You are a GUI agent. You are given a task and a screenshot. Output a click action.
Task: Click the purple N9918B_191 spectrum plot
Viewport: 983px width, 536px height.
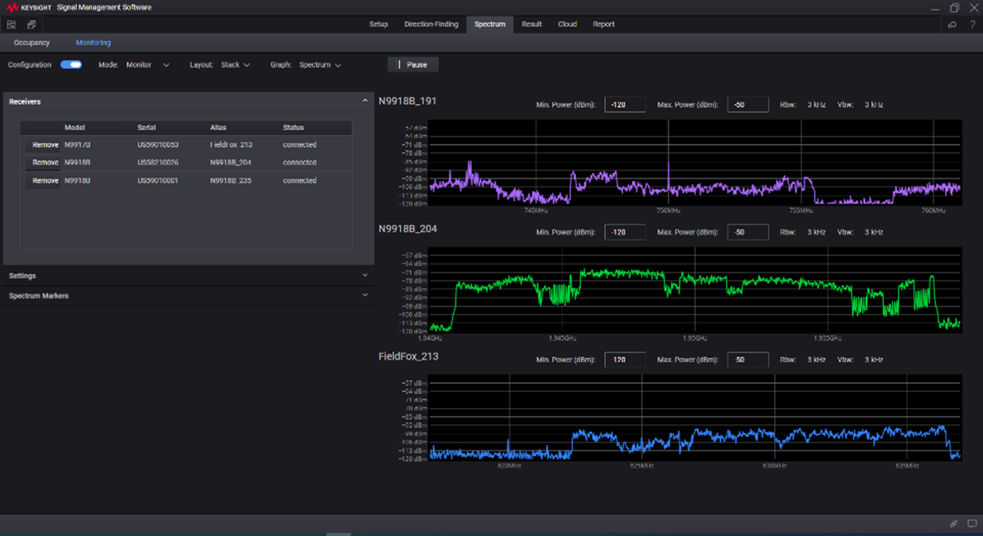(x=695, y=162)
